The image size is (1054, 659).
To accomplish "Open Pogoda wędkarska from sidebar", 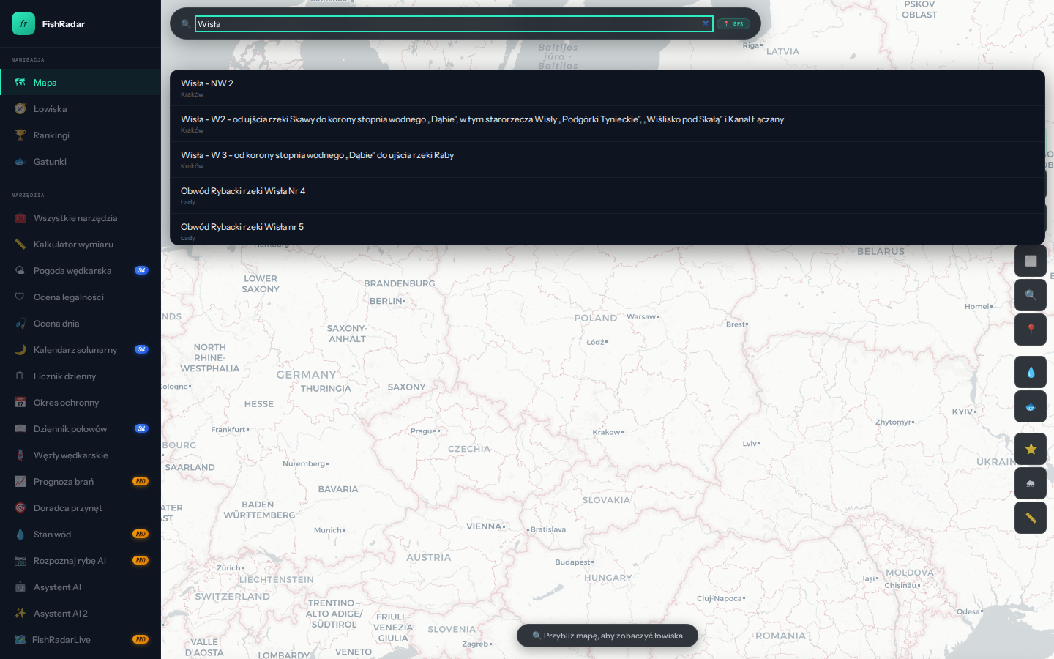I will point(72,271).
